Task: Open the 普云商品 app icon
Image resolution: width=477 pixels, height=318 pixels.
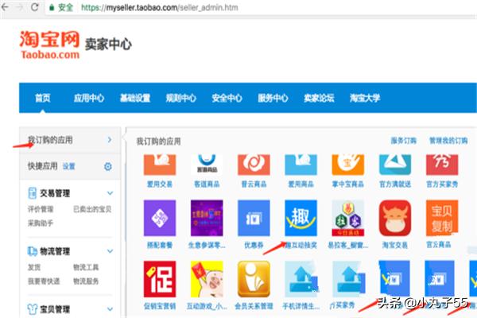Action: (x=254, y=165)
